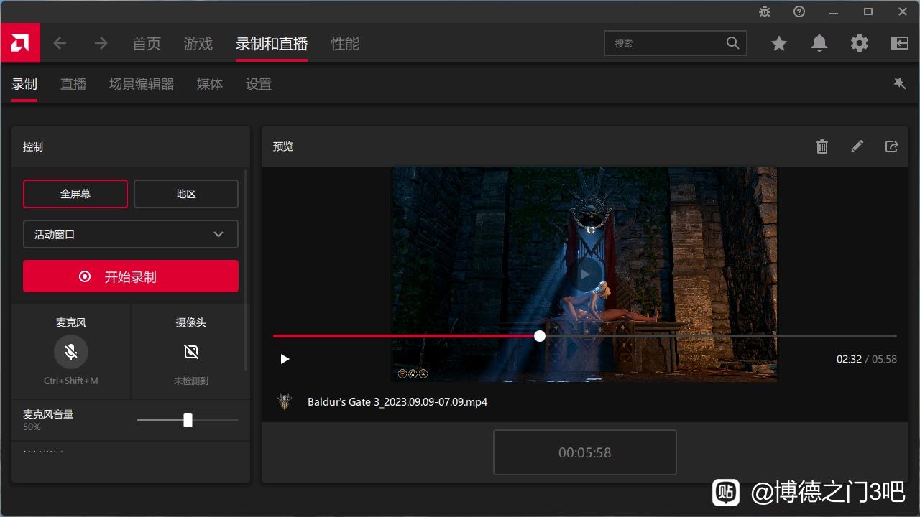Delete the video with trash icon

click(822, 146)
